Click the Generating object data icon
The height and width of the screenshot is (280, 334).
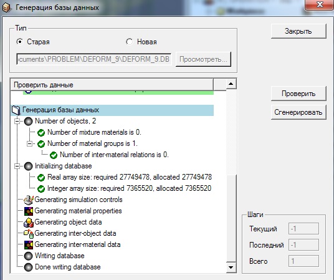point(29,223)
